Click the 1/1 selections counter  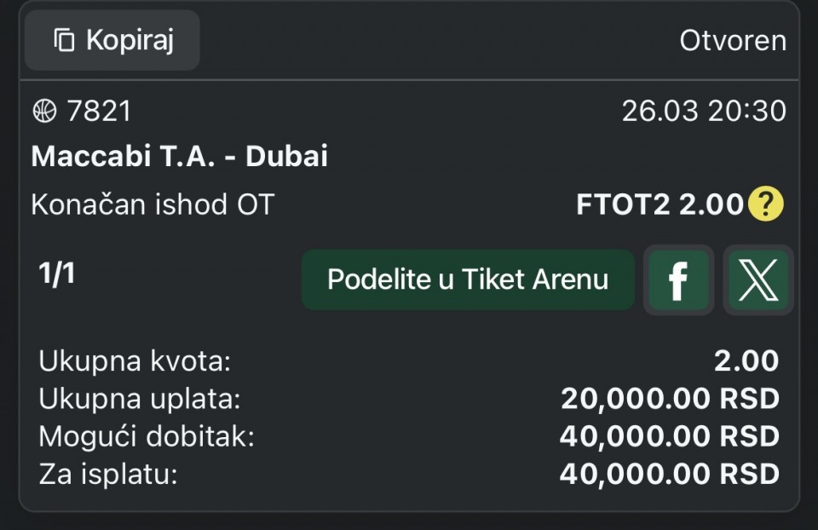(x=57, y=274)
